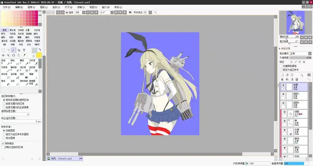313x166 pixels.
Task: Delete layer with the trash icon
Action: tap(297, 79)
